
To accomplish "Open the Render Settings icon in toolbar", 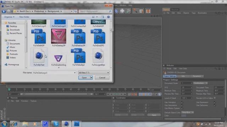I will pyautogui.click(x=141, y=11).
